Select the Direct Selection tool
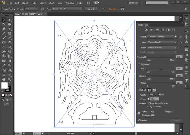The width and height of the screenshot is (190, 135). coord(9,20)
